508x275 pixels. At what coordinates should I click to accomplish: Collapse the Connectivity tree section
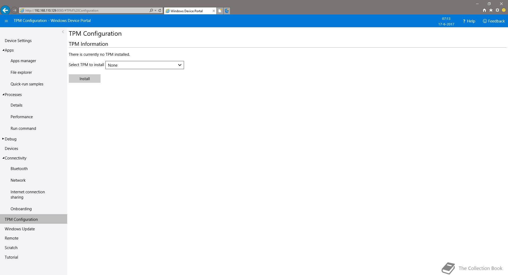point(3,158)
